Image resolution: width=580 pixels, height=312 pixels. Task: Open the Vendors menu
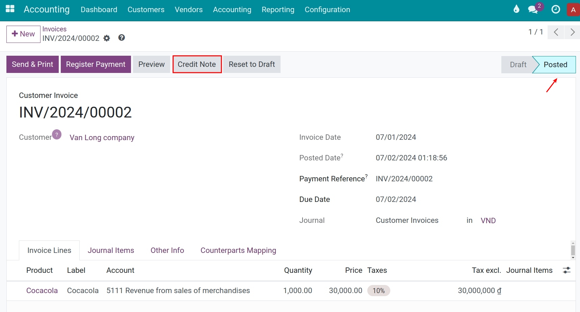click(x=189, y=9)
